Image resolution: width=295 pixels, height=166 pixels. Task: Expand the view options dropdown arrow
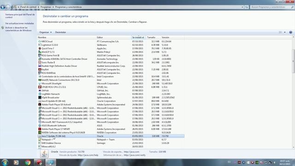[285, 32]
